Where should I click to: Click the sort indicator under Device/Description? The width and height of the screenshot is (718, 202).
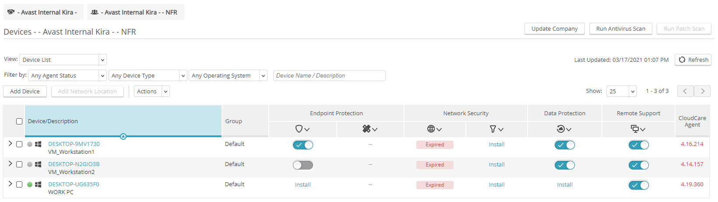123,136
